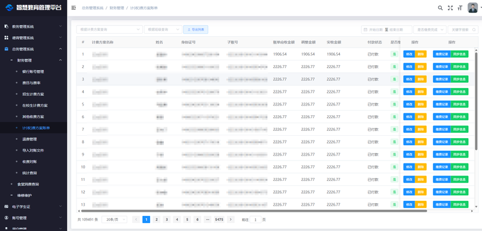
Task: Click the 开始日期 start date field
Action: pyautogui.click(x=375, y=30)
